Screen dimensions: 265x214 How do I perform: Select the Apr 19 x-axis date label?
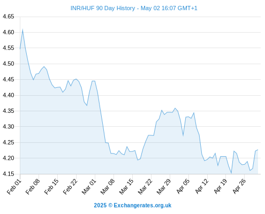pos(221,187)
